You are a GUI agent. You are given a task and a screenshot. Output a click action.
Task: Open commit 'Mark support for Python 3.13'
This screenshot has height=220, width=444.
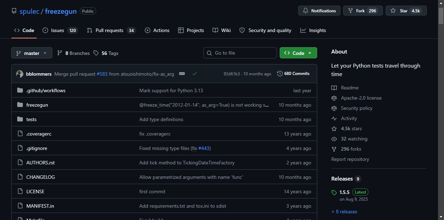click(x=171, y=90)
